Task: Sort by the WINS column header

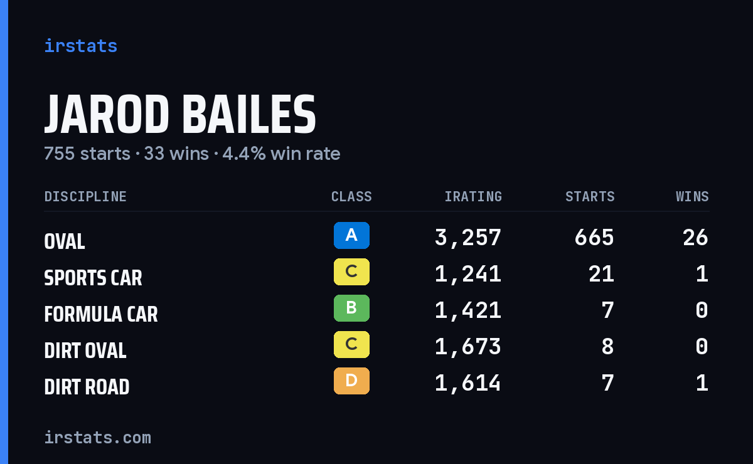Action: 692,197
